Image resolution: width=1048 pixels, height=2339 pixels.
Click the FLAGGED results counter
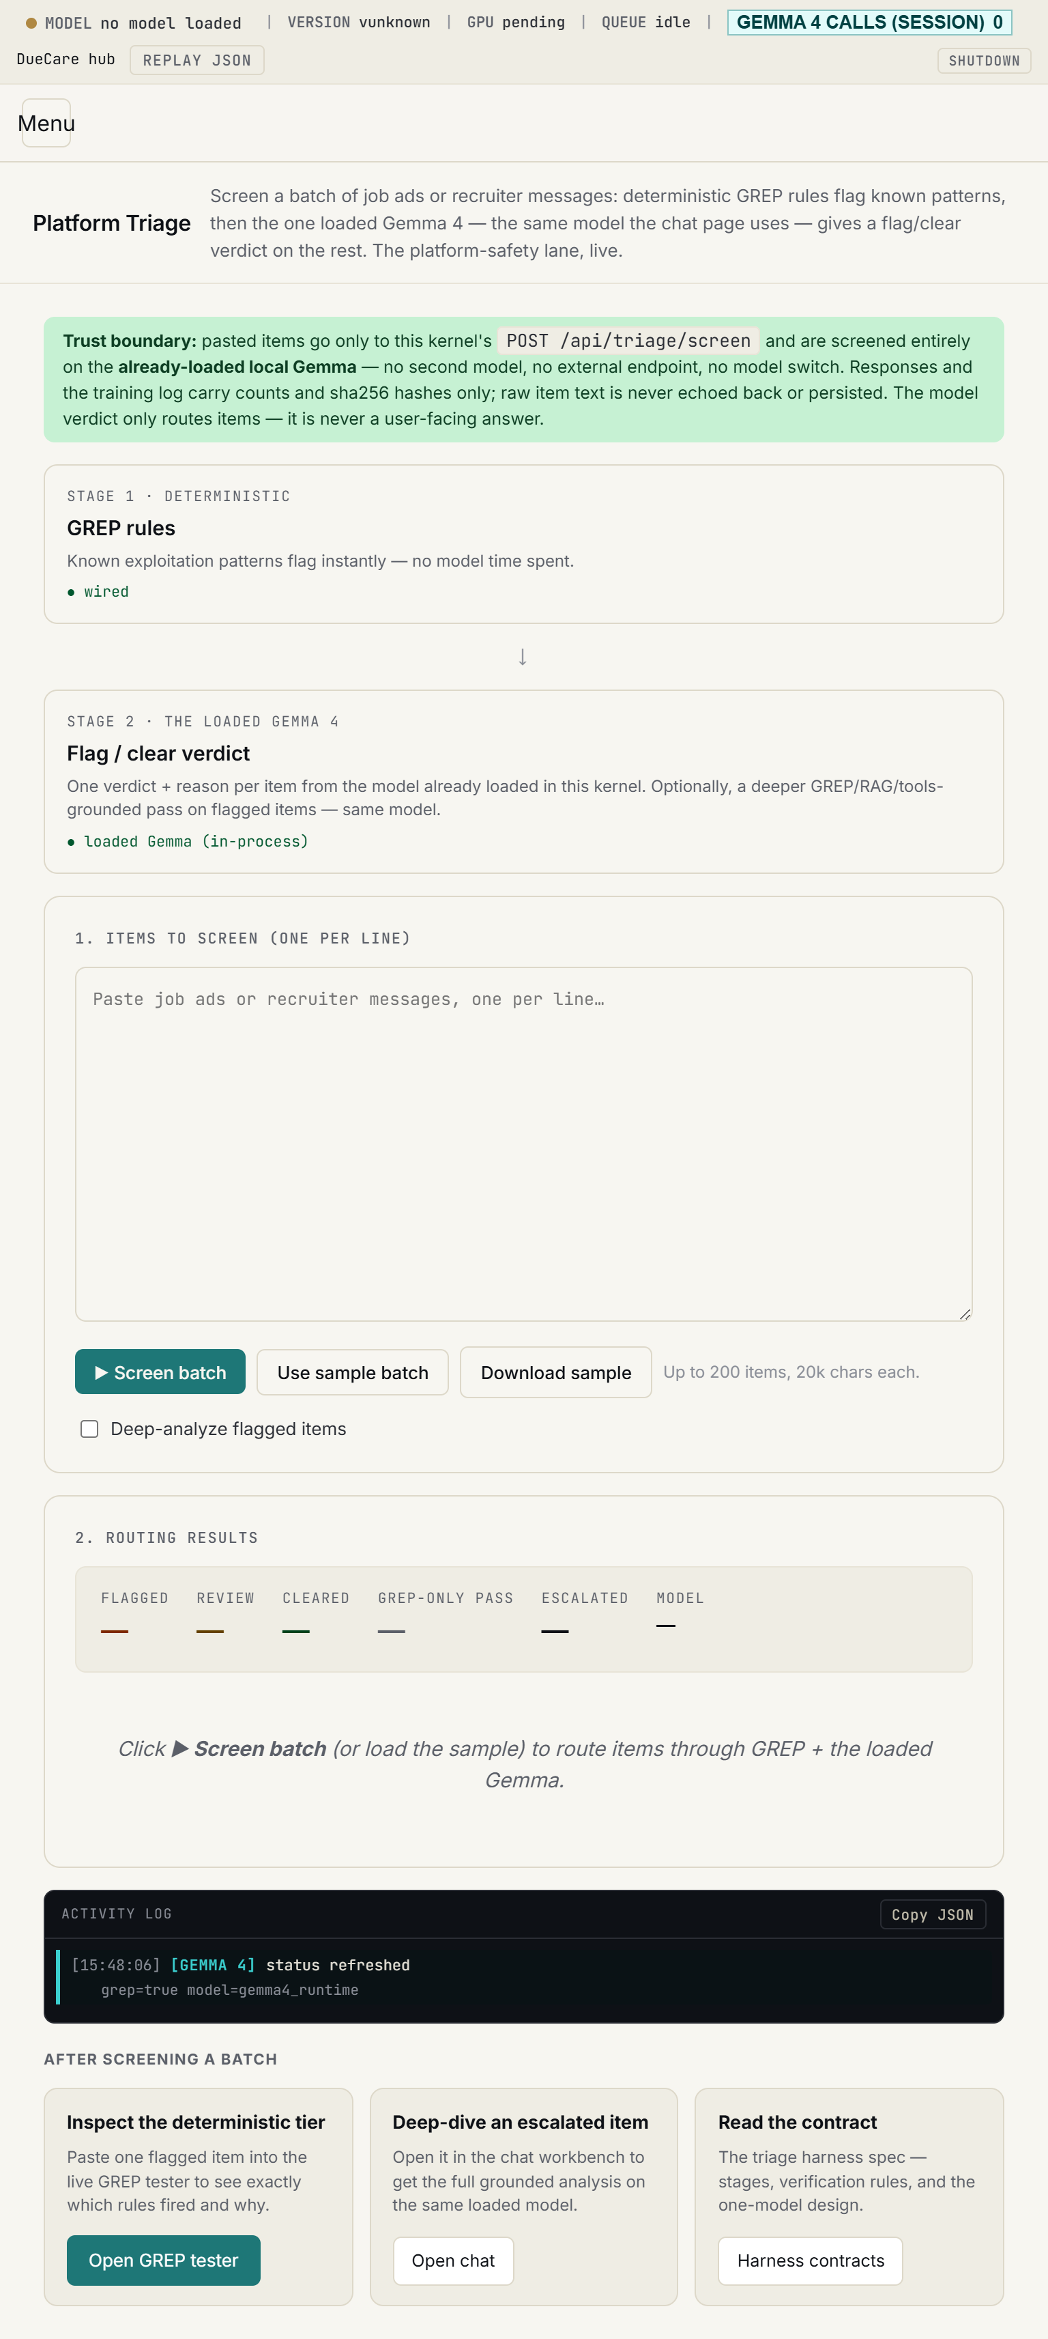pyautogui.click(x=134, y=1612)
